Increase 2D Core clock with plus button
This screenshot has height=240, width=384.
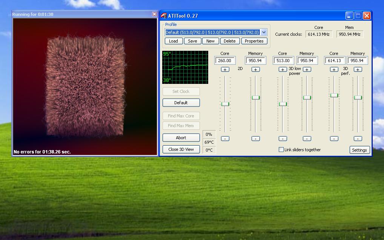pos(225,70)
